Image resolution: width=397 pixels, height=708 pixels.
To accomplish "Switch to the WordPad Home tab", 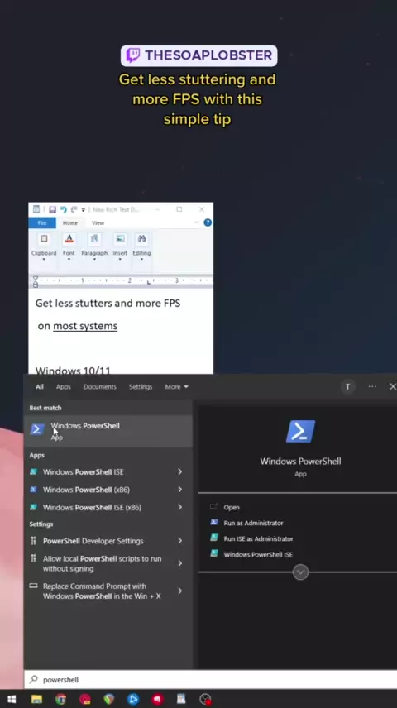I will (70, 222).
